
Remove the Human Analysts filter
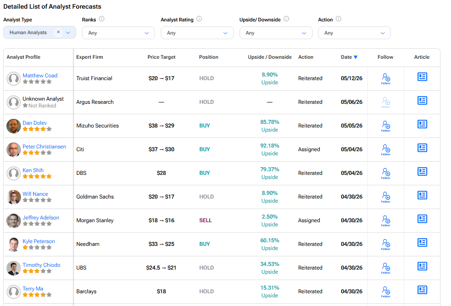pyautogui.click(x=58, y=32)
